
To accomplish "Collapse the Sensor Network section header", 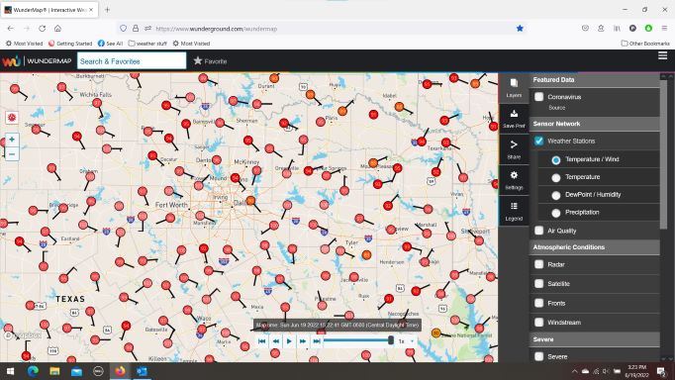I will point(595,124).
